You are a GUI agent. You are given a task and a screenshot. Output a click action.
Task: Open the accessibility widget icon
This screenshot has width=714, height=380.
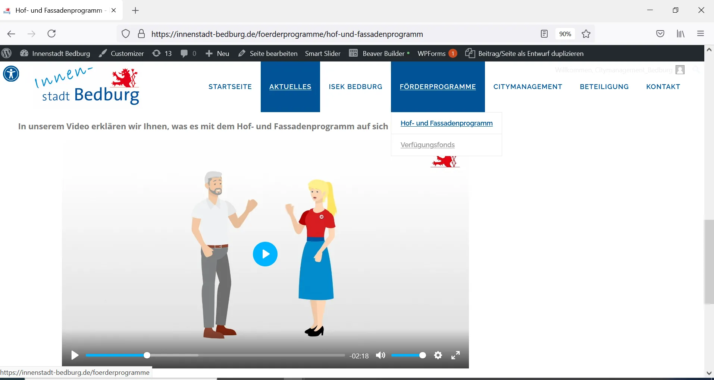(11, 73)
